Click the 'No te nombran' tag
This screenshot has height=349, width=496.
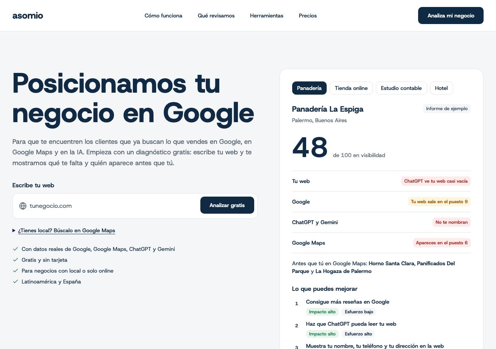[451, 222]
